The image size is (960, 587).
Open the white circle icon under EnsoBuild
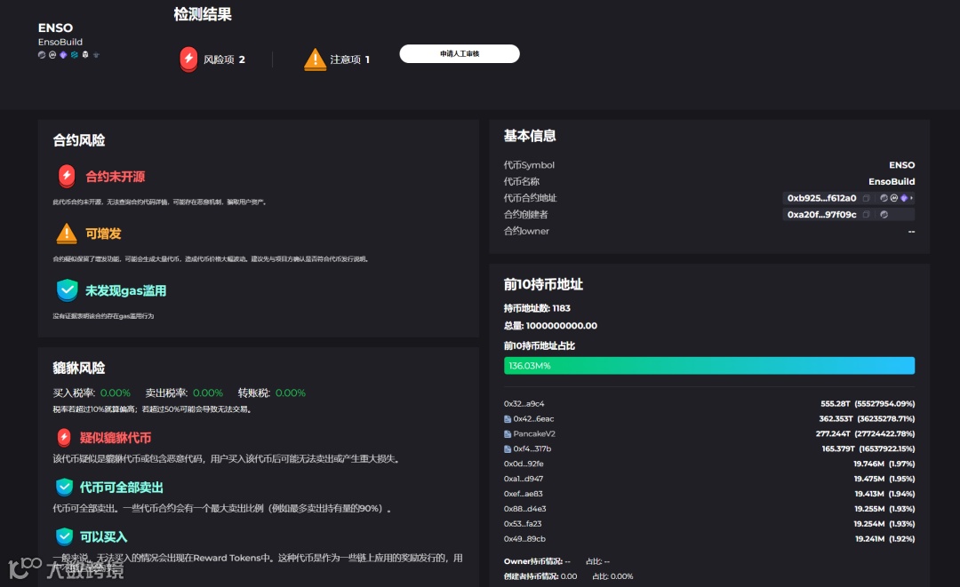(x=52, y=54)
